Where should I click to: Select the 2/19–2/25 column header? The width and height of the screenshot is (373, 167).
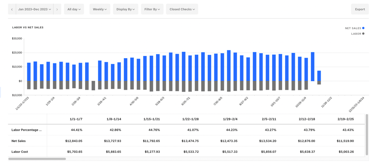pyautogui.click(x=346, y=119)
